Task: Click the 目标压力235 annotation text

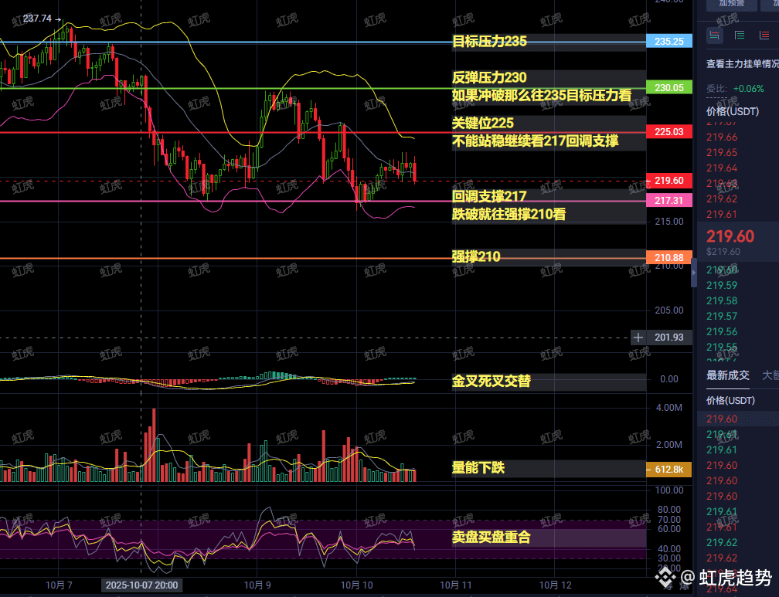Action: click(x=489, y=42)
